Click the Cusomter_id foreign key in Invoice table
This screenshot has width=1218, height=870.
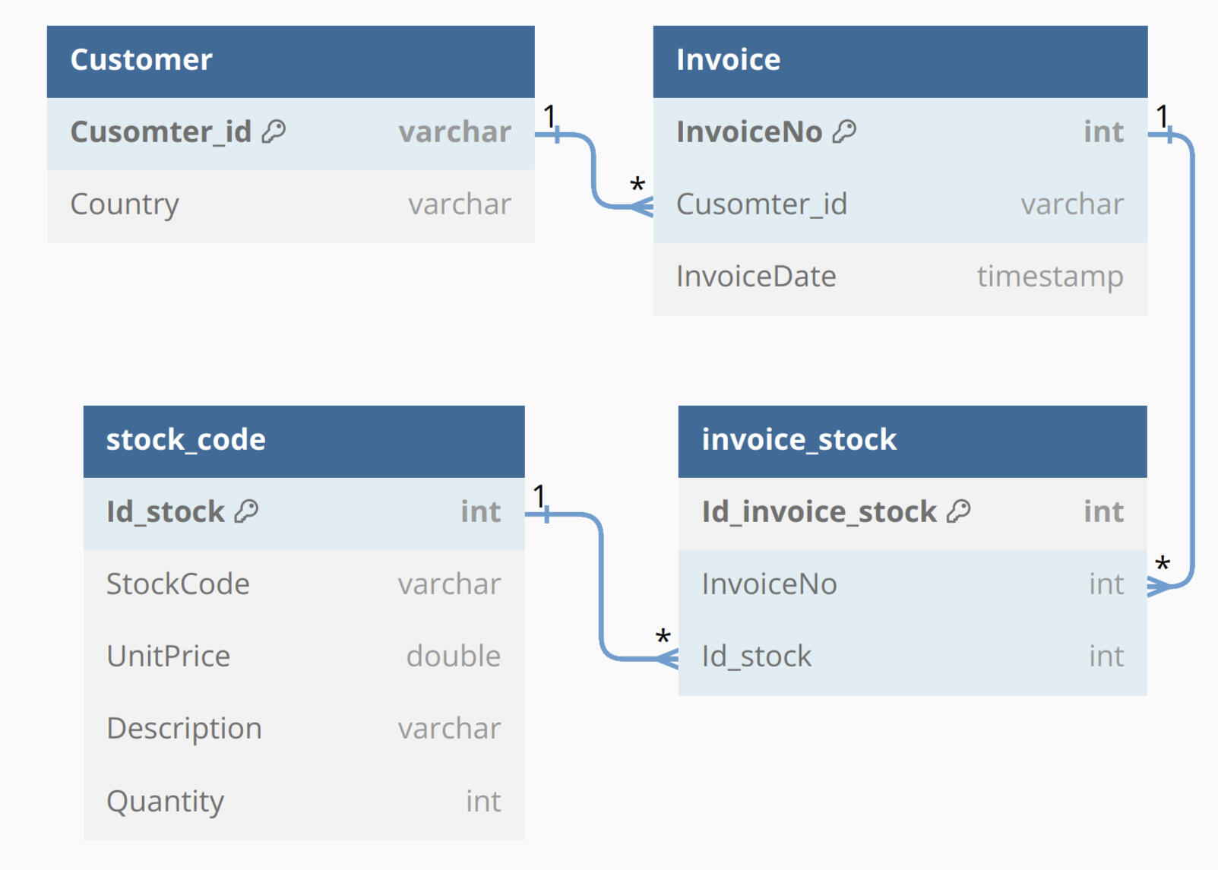(761, 204)
